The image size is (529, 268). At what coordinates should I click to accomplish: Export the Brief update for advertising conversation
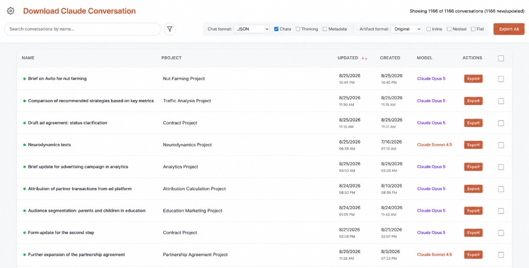(473, 166)
